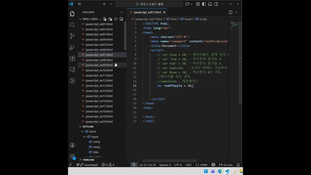Click New Folder icon in Explorer

[110, 19]
